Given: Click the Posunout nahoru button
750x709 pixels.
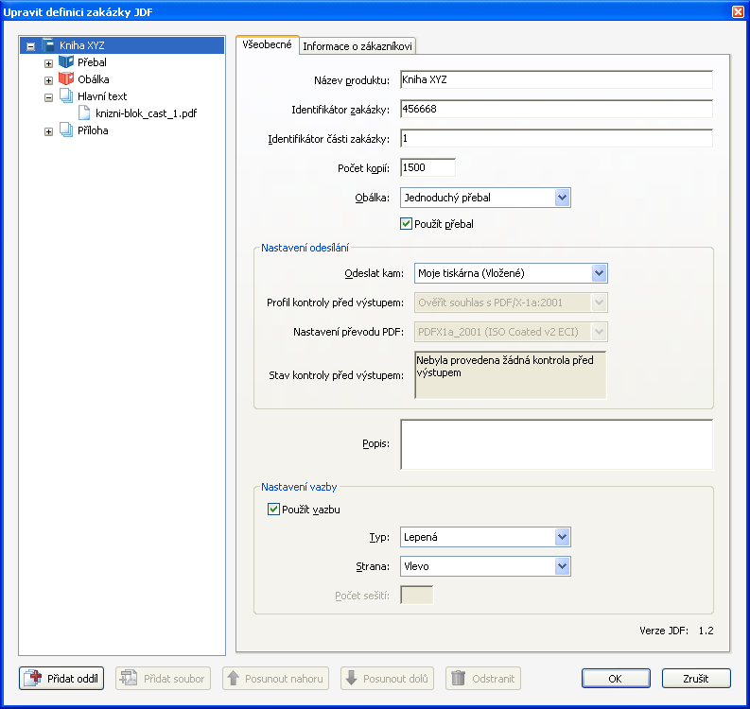Looking at the screenshot, I should (275, 678).
